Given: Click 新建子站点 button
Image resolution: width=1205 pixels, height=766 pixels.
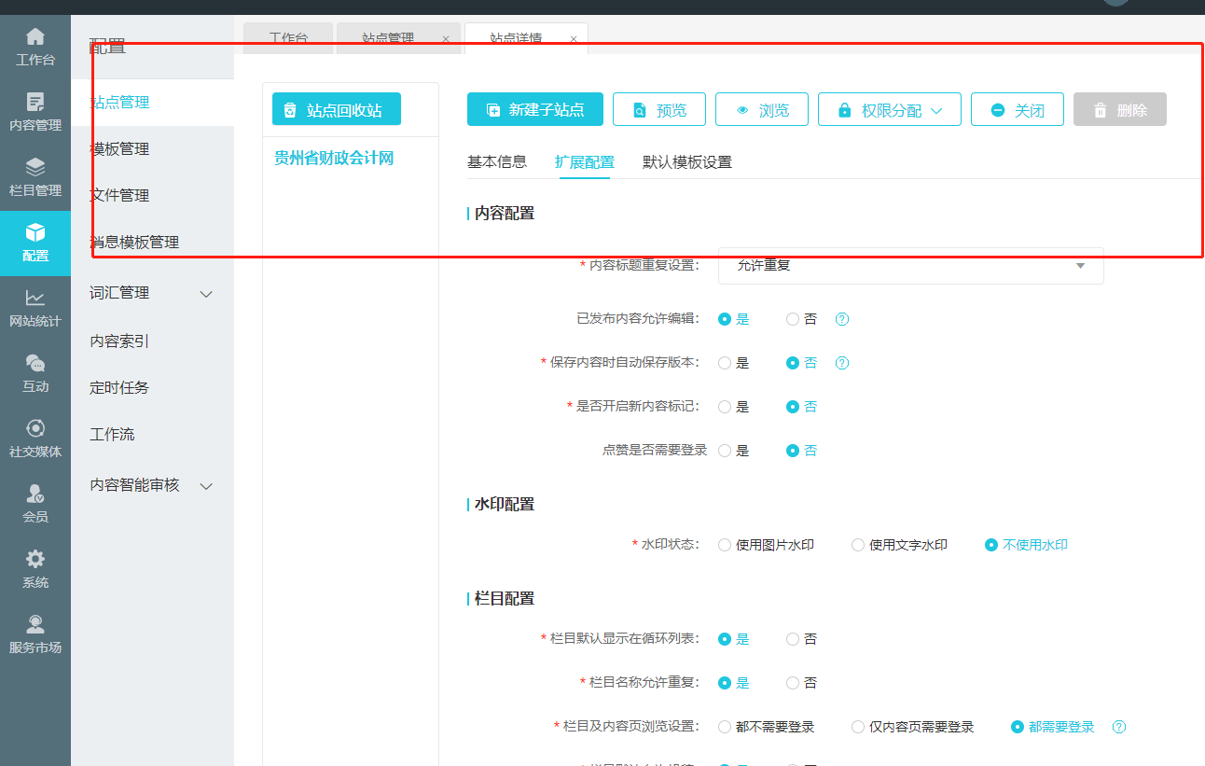Looking at the screenshot, I should click(534, 110).
